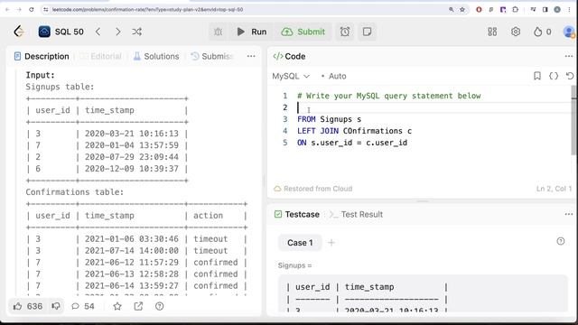Open the layout grid icon

[492, 32]
